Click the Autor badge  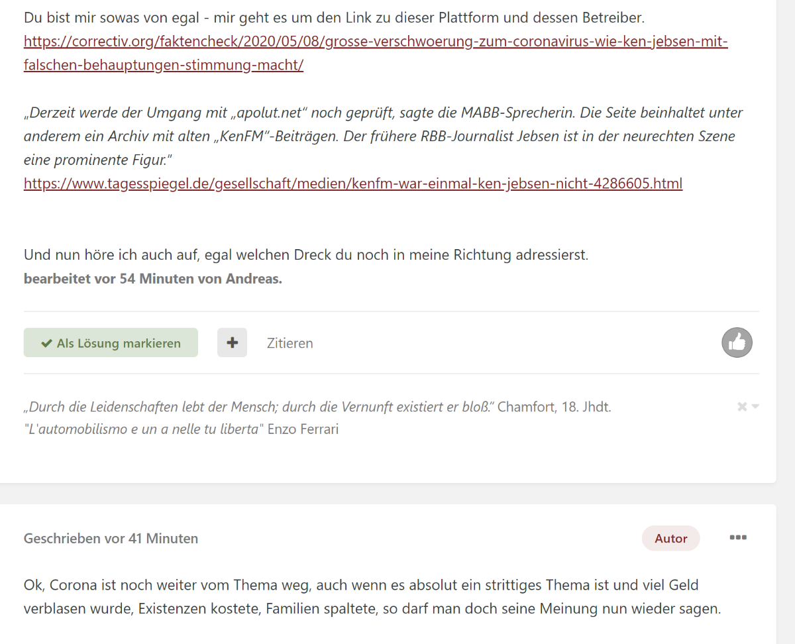tap(670, 539)
